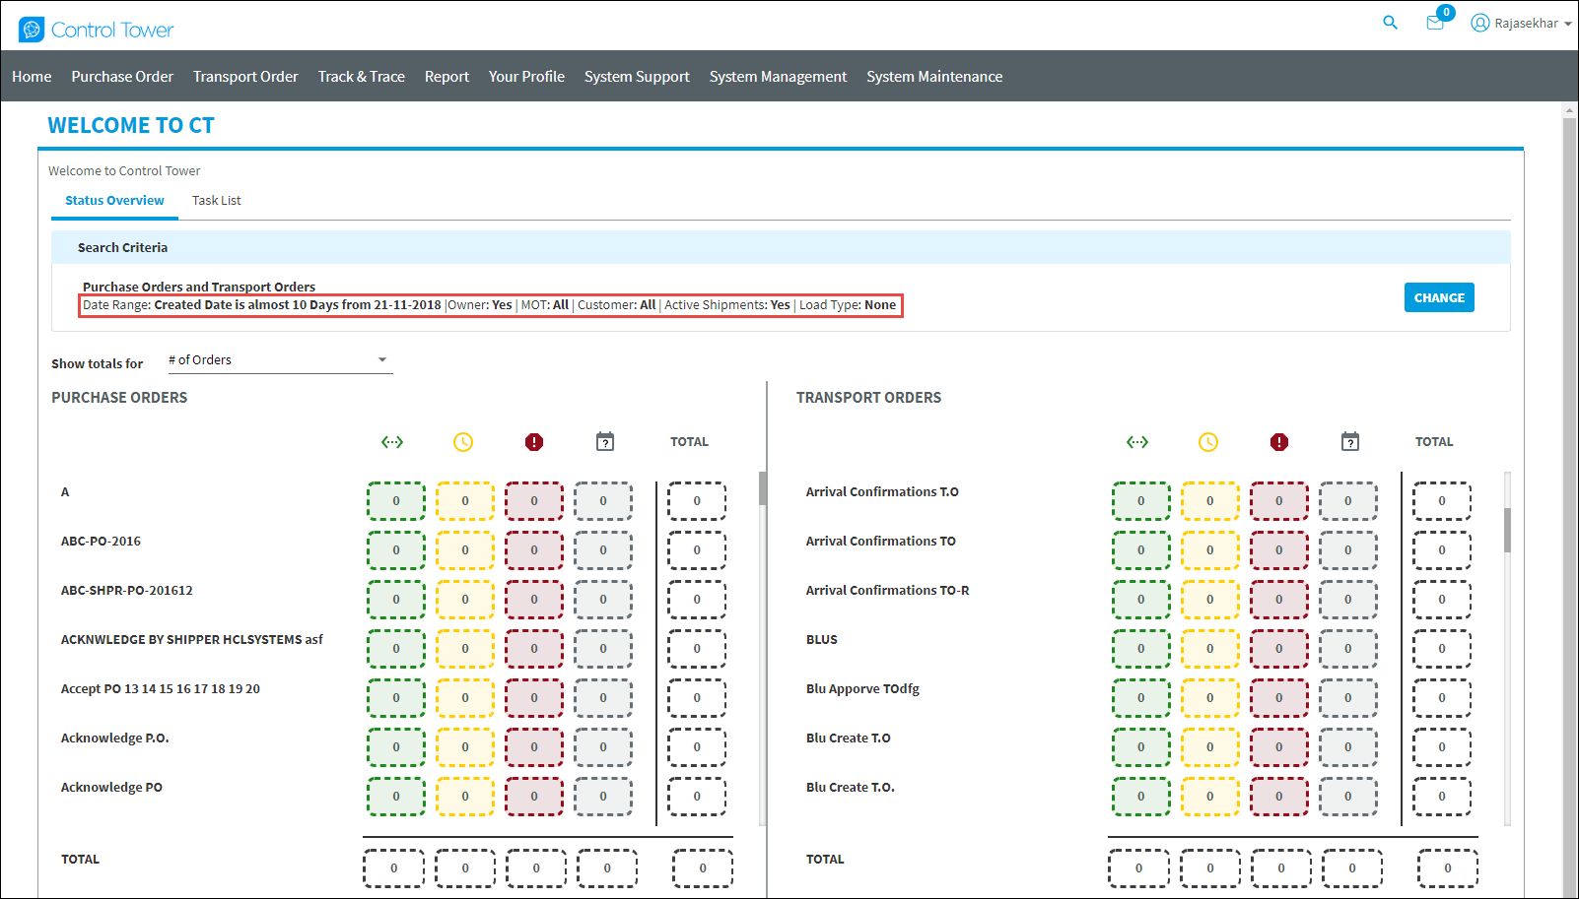Image resolution: width=1579 pixels, height=899 pixels.
Task: Click Transport Orders grand TOTAL box
Action: 1448,868
